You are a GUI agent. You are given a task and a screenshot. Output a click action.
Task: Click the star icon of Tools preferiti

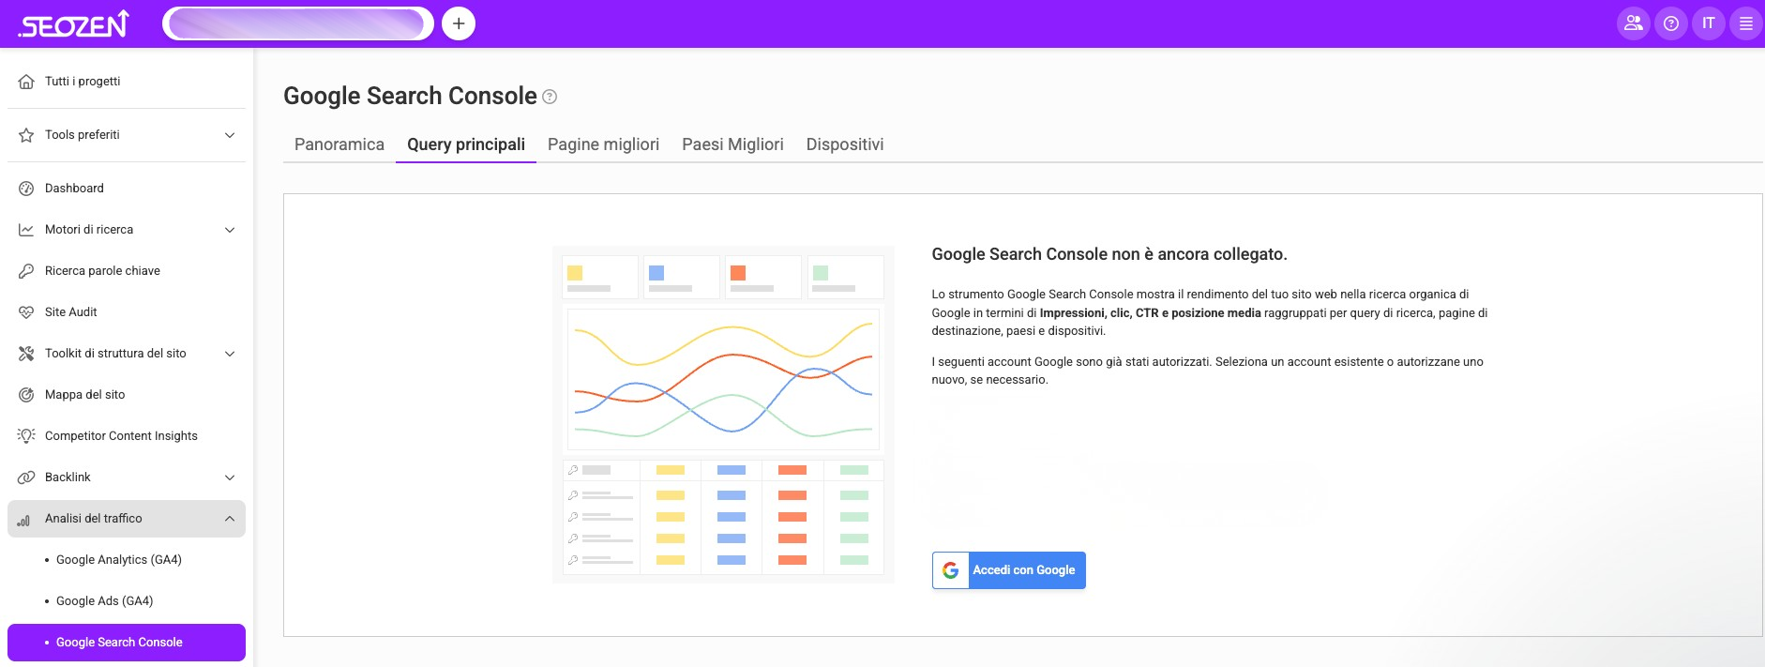(x=26, y=135)
